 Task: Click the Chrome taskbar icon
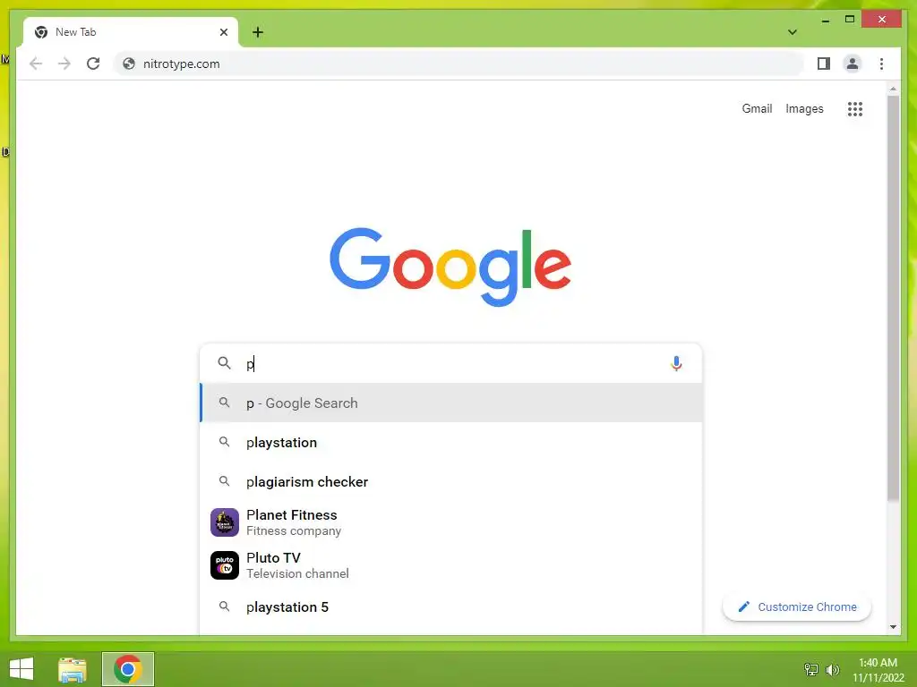(x=128, y=669)
